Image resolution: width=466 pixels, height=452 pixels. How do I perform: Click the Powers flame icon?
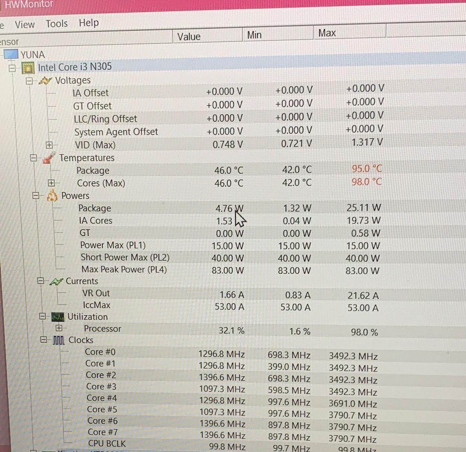52,195
